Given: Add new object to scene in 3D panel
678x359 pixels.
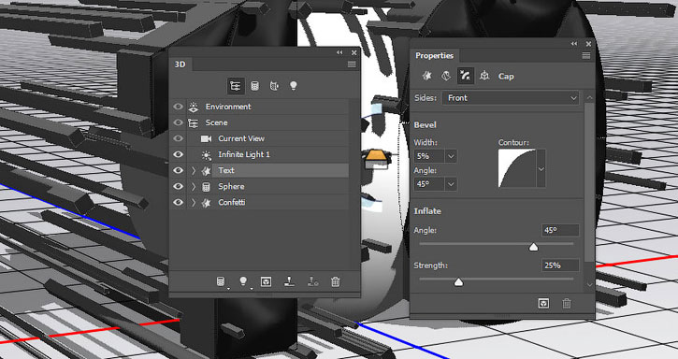Looking at the screenshot, I should pyautogui.click(x=221, y=282).
